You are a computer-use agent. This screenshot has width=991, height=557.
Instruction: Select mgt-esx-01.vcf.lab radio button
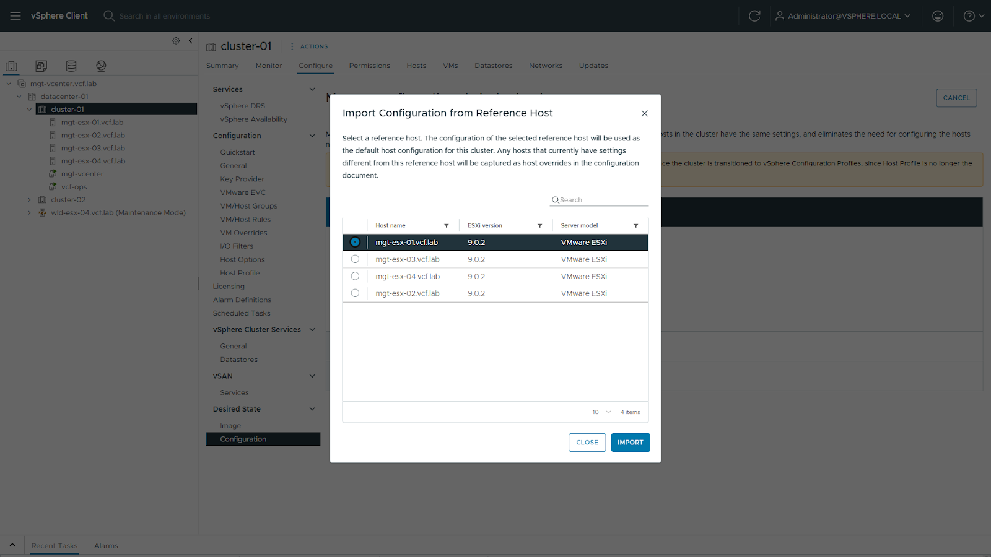click(x=355, y=242)
